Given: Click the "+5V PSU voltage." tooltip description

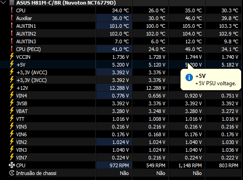Looking at the screenshot, I should pyautogui.click(x=216, y=83).
